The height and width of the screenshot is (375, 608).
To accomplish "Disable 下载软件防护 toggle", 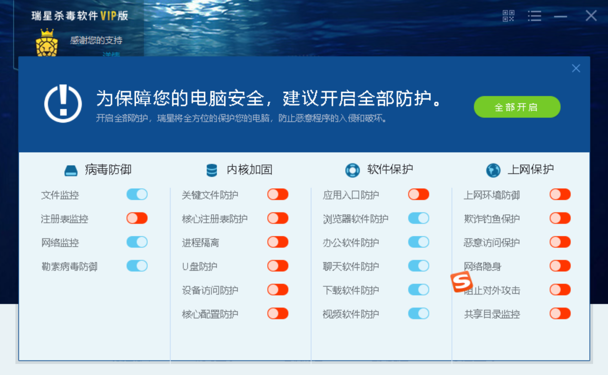I will point(419,290).
